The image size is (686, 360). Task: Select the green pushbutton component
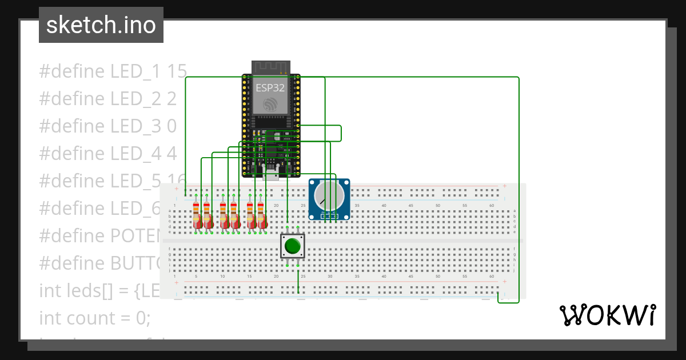(293, 246)
